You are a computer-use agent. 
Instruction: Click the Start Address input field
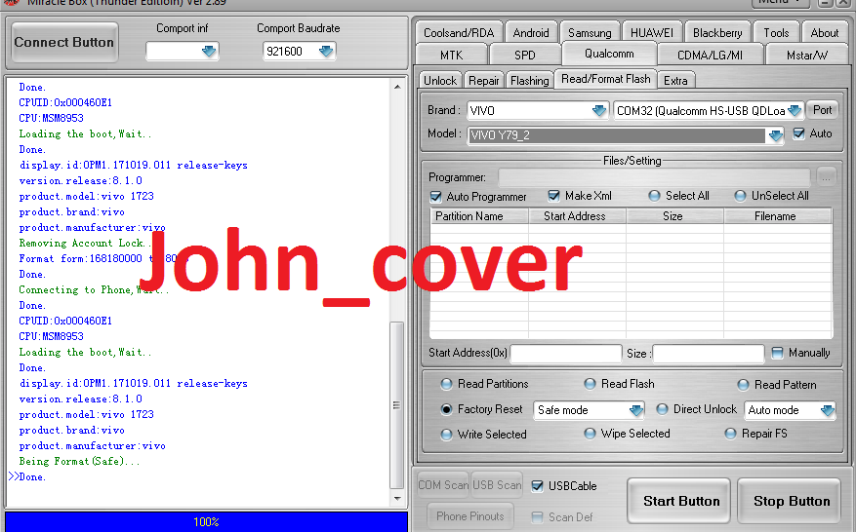(x=565, y=354)
